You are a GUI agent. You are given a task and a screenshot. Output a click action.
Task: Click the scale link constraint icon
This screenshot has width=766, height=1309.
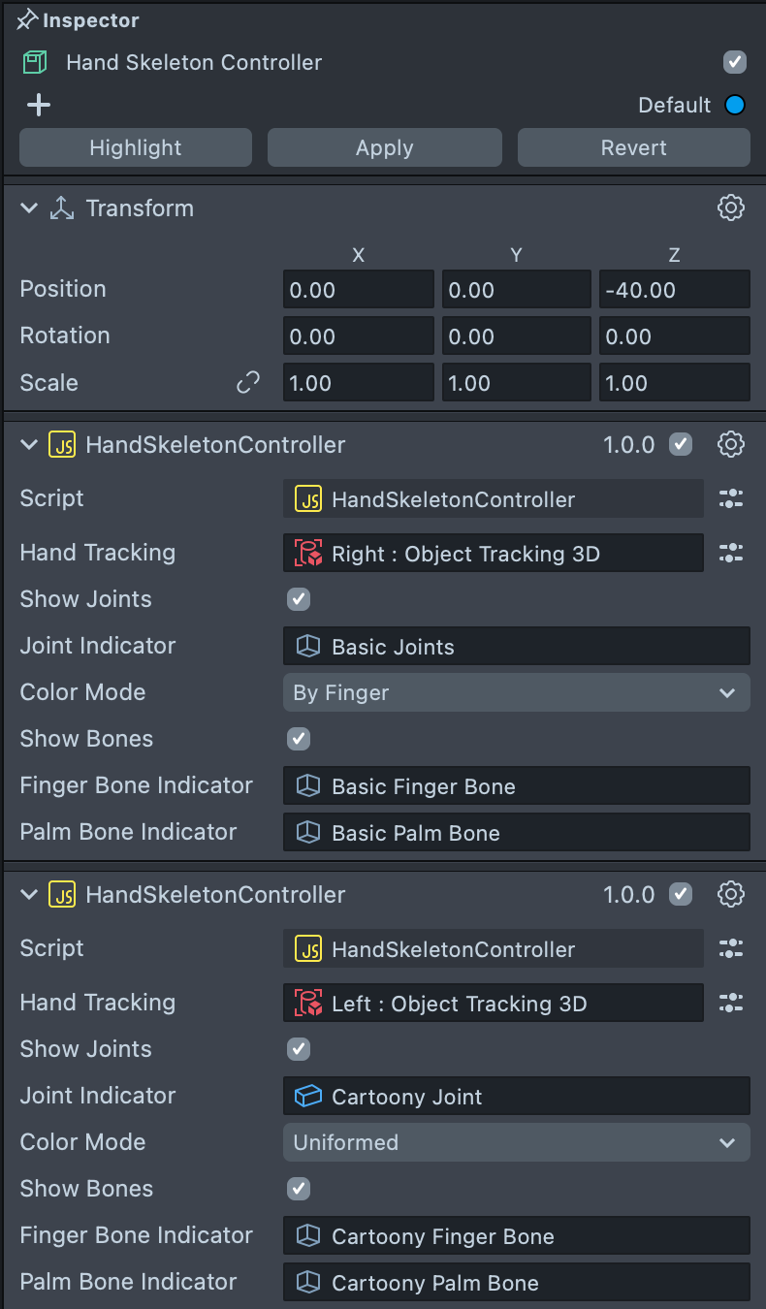pyautogui.click(x=248, y=383)
